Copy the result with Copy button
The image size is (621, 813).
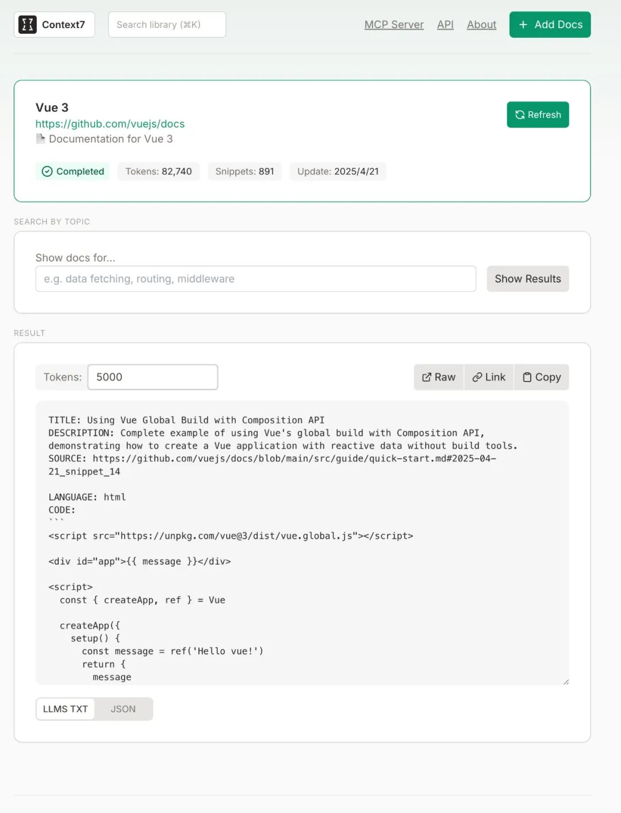(542, 377)
